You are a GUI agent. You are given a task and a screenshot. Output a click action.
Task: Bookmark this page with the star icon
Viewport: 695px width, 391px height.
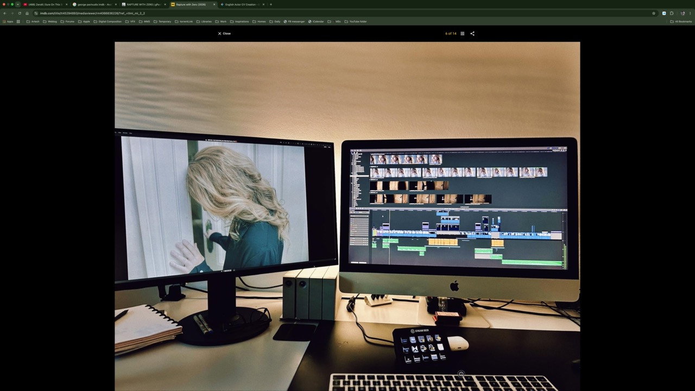tap(654, 13)
